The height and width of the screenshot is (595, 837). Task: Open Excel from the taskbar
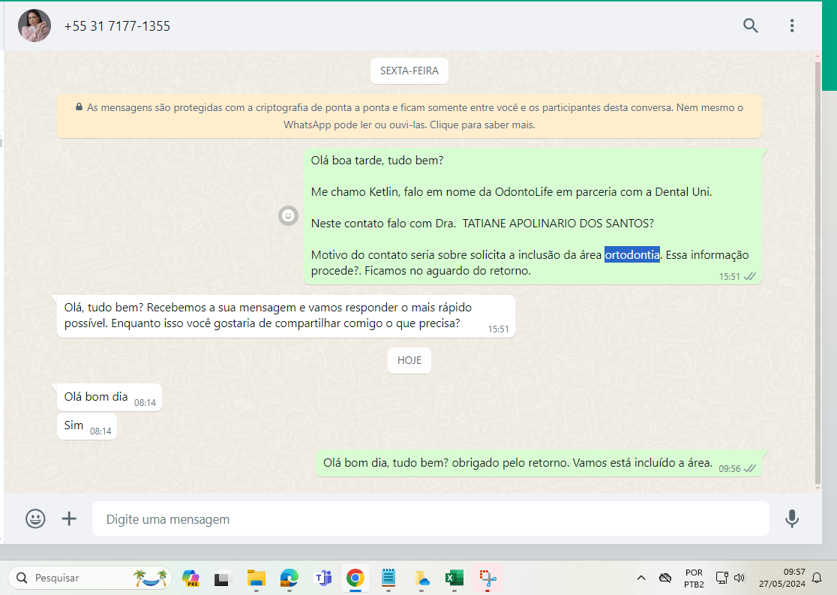(453, 578)
